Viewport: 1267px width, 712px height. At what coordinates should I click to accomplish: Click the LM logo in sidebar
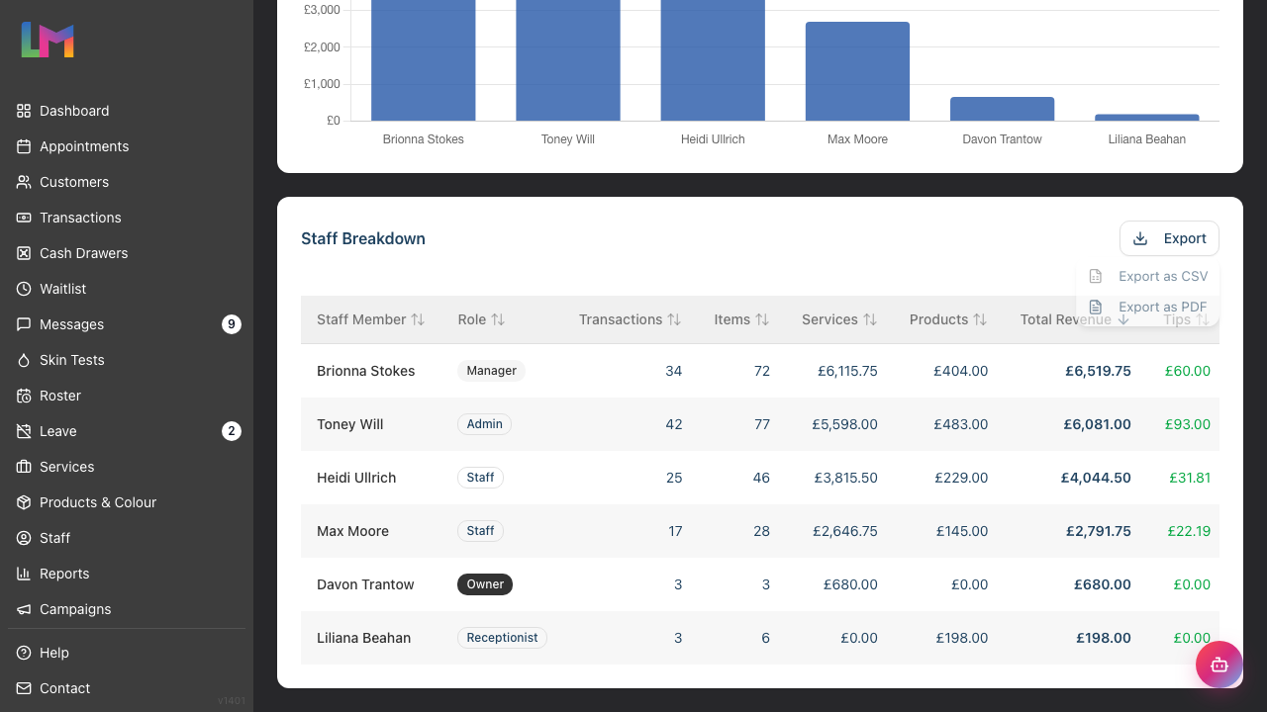48,40
